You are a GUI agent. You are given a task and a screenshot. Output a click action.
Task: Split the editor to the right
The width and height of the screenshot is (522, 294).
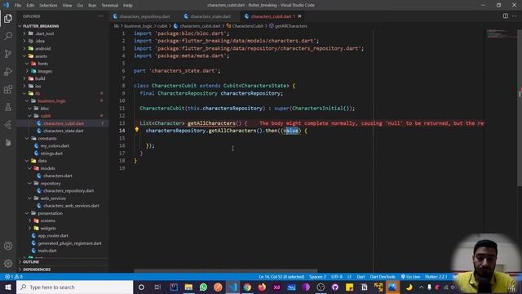pyautogui.click(x=506, y=16)
